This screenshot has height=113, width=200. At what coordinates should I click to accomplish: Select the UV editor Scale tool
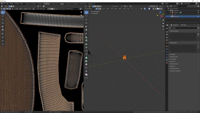tap(3, 26)
